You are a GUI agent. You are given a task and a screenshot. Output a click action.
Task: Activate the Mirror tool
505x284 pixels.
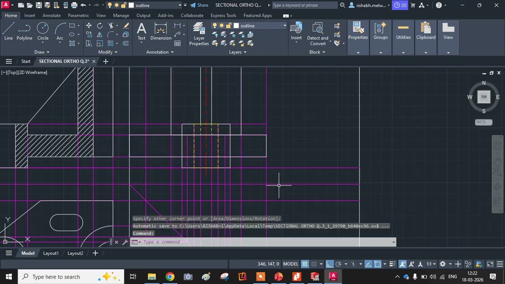click(x=100, y=34)
